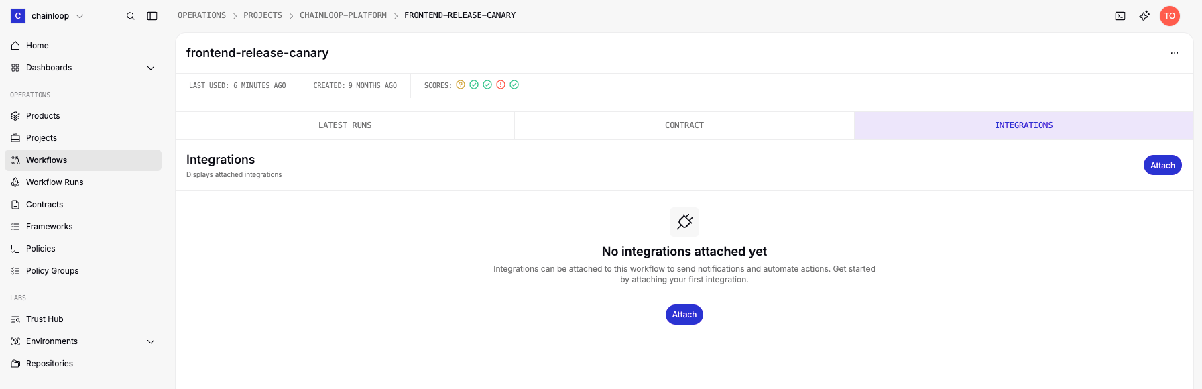
Task: Open Trust Hub in sidebar
Action: pyautogui.click(x=83, y=319)
